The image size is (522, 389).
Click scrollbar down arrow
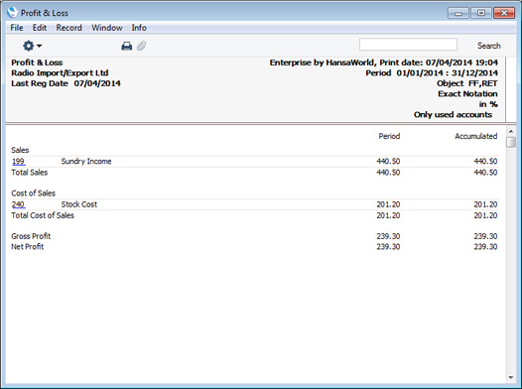point(511,378)
